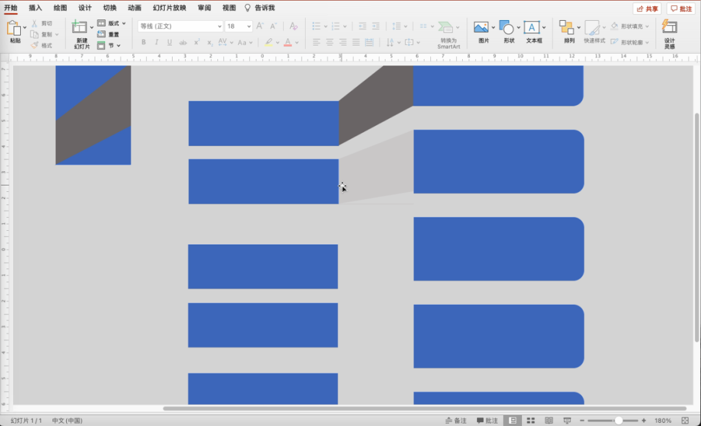Viewport: 701px width, 426px height.
Task: Increase list indent level
Action: click(x=376, y=27)
